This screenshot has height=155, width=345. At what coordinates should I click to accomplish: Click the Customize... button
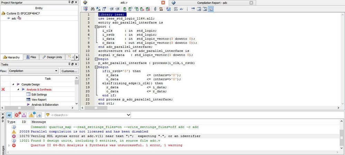pos(69,71)
